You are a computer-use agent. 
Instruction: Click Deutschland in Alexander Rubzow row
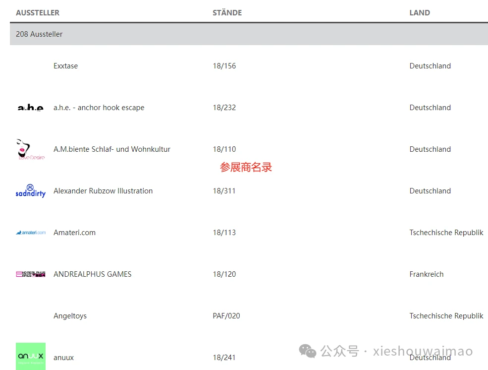[x=430, y=191]
